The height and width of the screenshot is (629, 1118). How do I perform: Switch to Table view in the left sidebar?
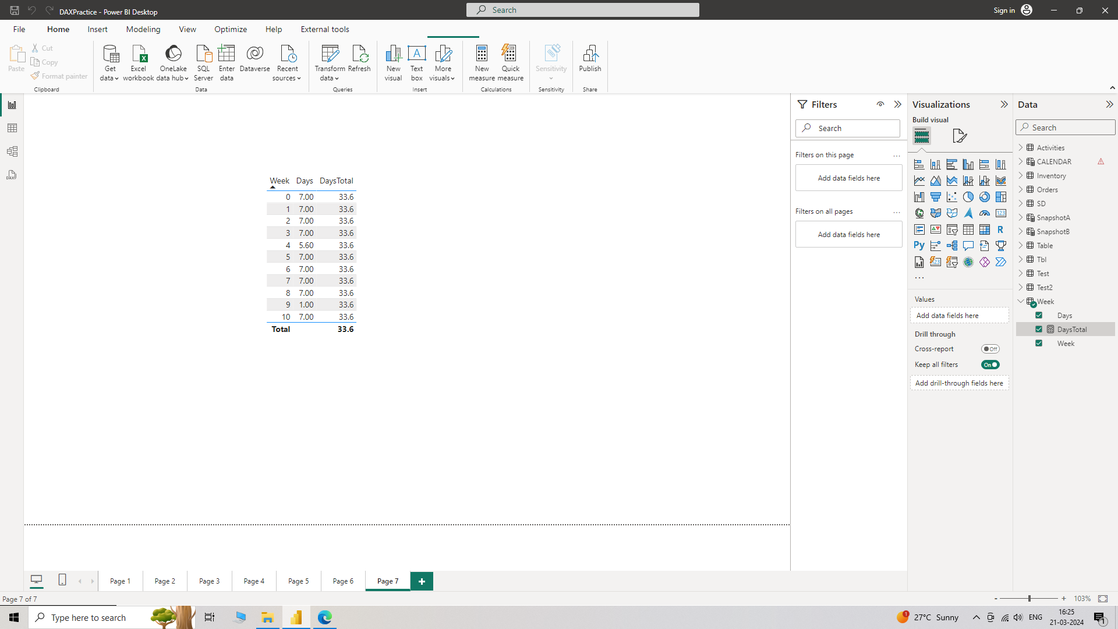click(x=12, y=128)
